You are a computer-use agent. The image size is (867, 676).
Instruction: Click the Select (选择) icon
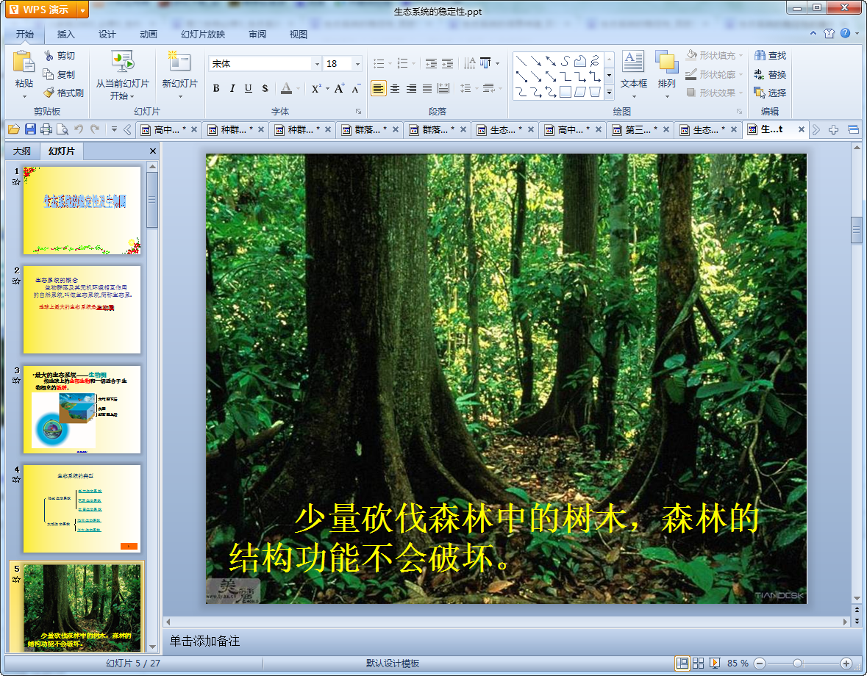760,93
